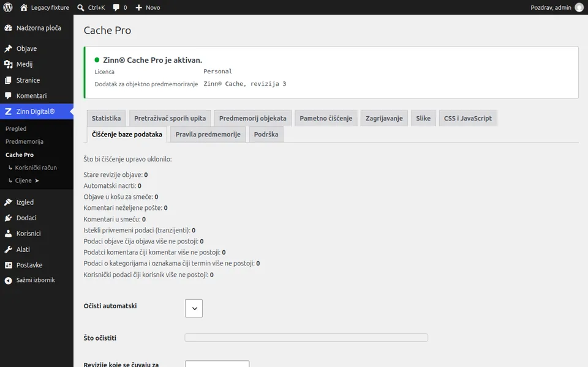The height and width of the screenshot is (367, 588).
Task: Click Objave u košu za smeće line
Action: coord(121,197)
